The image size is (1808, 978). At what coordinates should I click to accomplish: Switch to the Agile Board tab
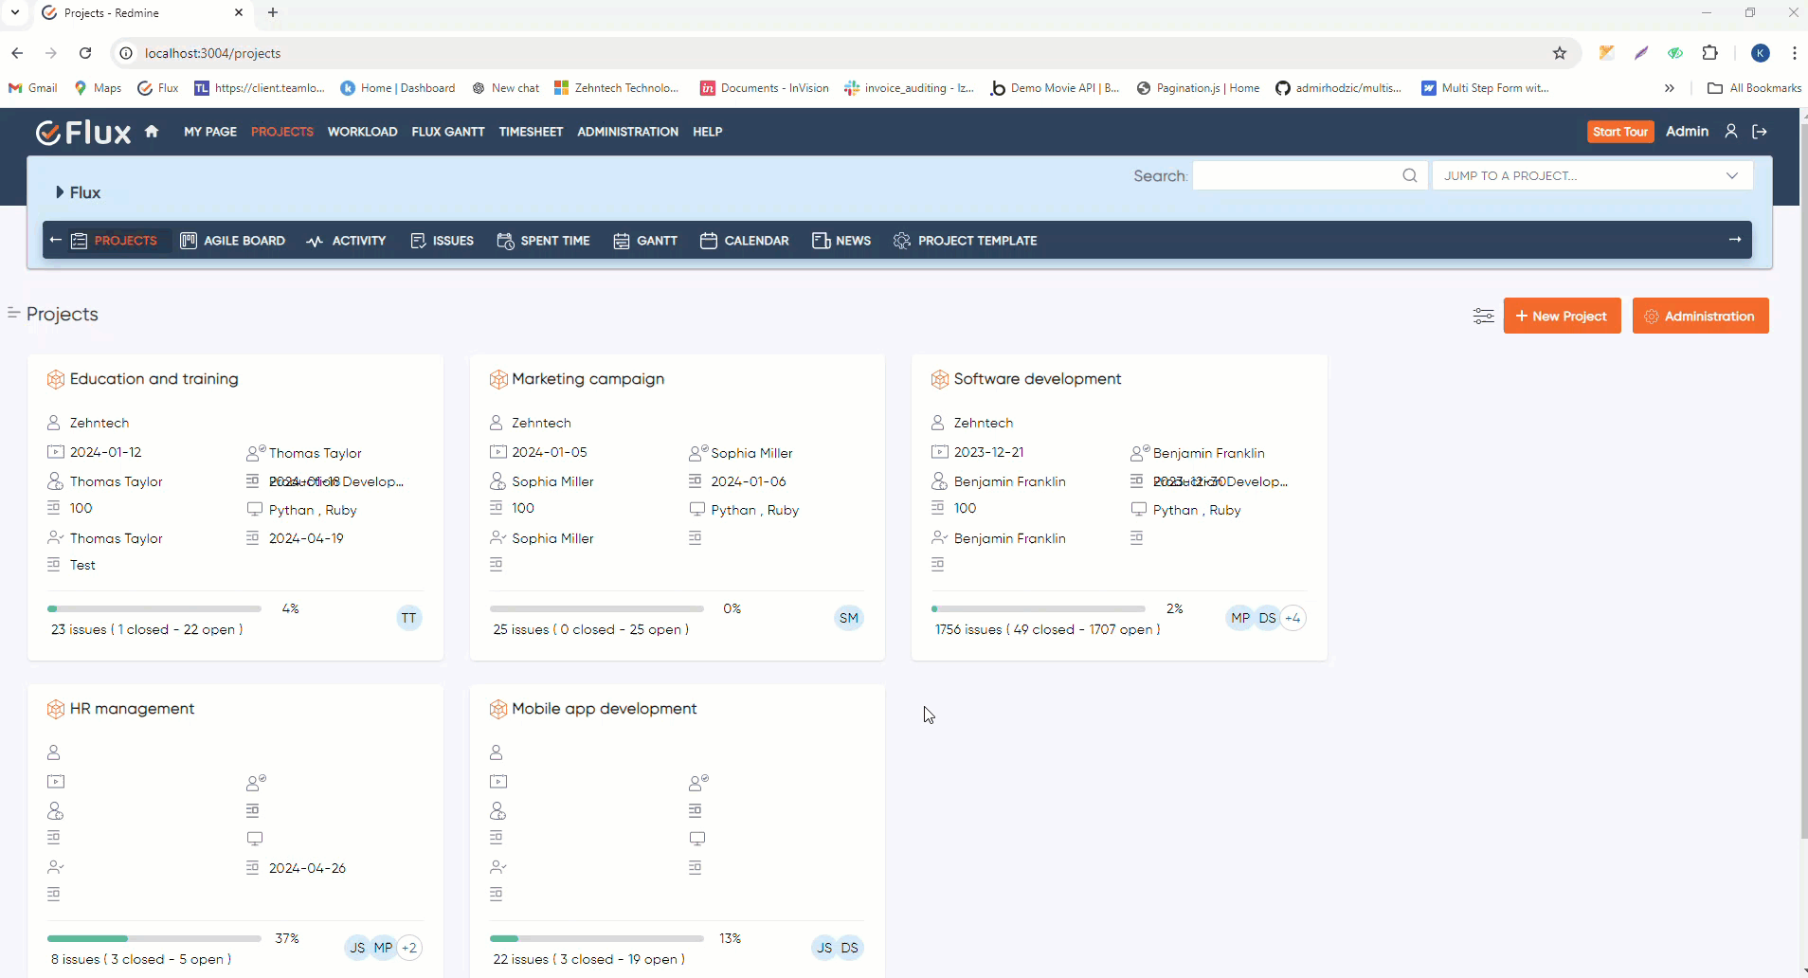[233, 241]
